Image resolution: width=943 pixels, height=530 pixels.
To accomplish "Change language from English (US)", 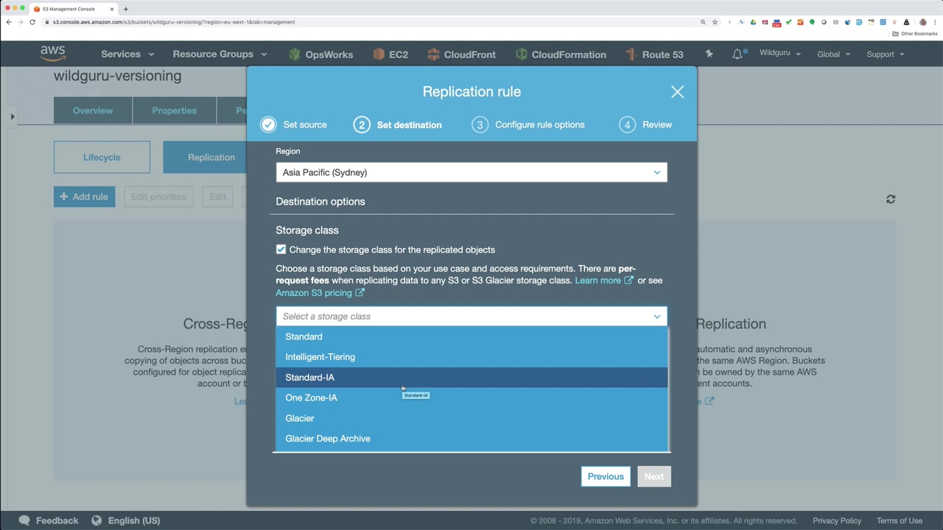I will (x=126, y=520).
